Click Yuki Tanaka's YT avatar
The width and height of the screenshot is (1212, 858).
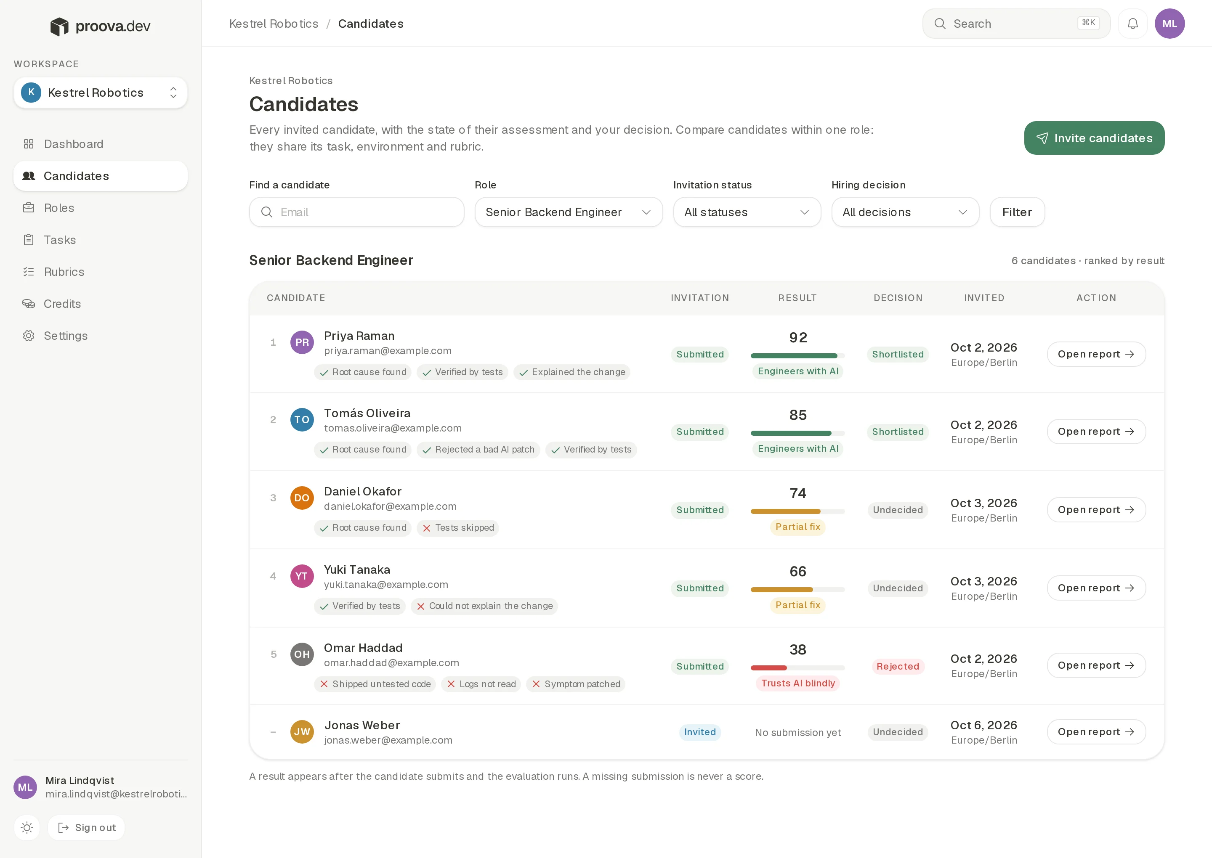(302, 576)
